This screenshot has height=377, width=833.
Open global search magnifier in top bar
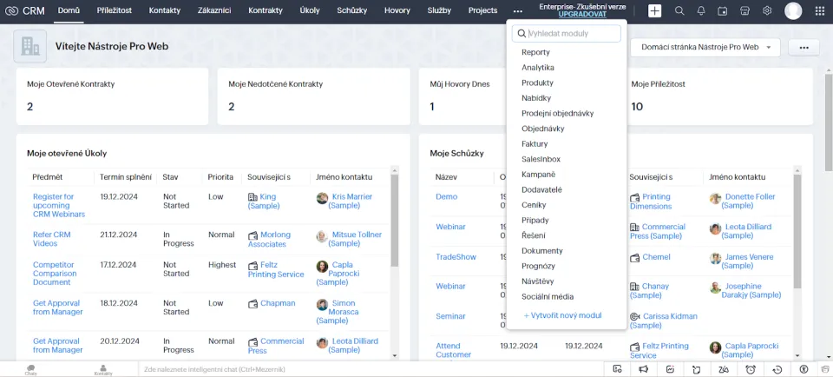[x=679, y=10]
